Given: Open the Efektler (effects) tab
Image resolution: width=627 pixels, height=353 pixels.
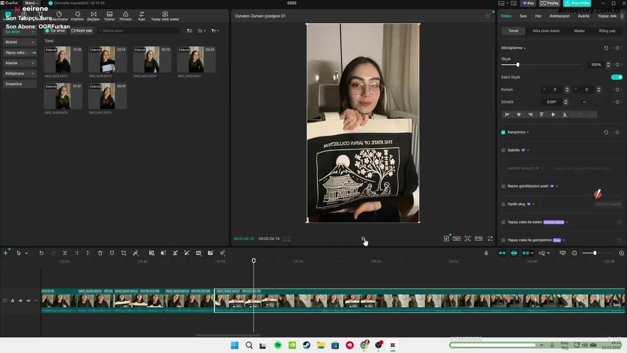Looking at the screenshot, I should click(x=77, y=16).
